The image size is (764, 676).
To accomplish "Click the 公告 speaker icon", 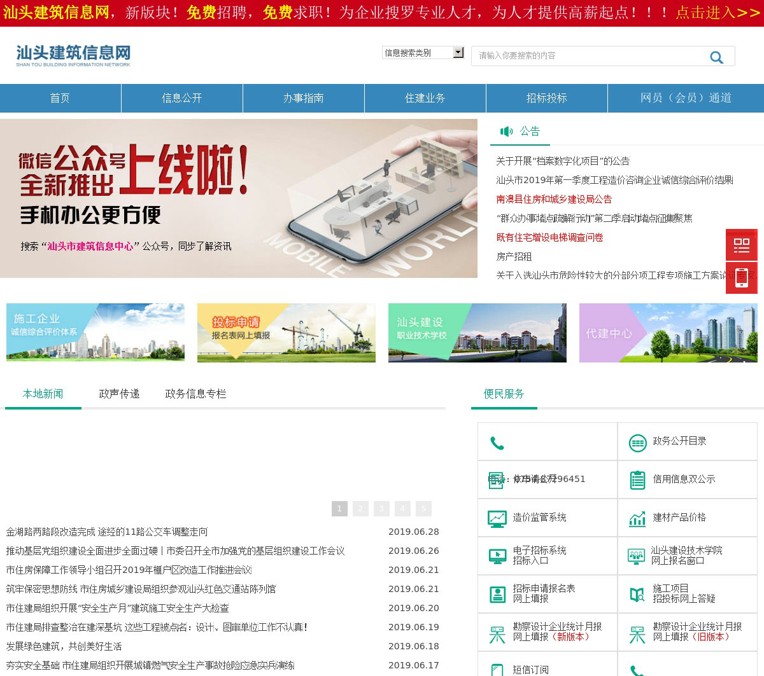I will (x=506, y=132).
